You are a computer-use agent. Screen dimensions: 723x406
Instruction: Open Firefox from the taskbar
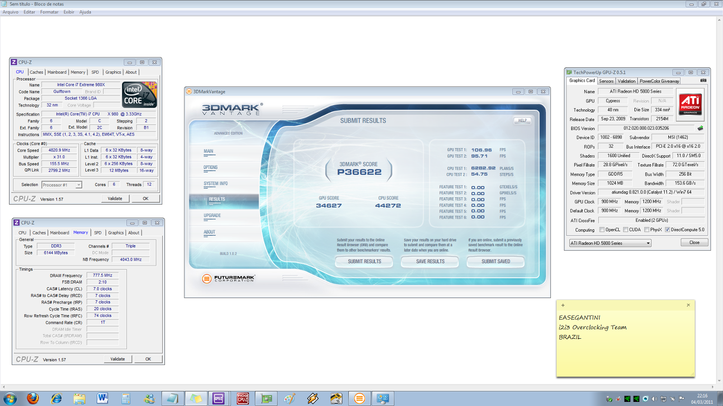(33, 398)
